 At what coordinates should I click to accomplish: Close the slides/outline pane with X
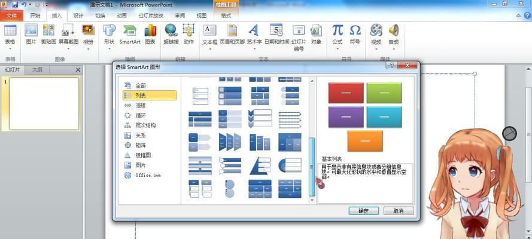(x=78, y=70)
